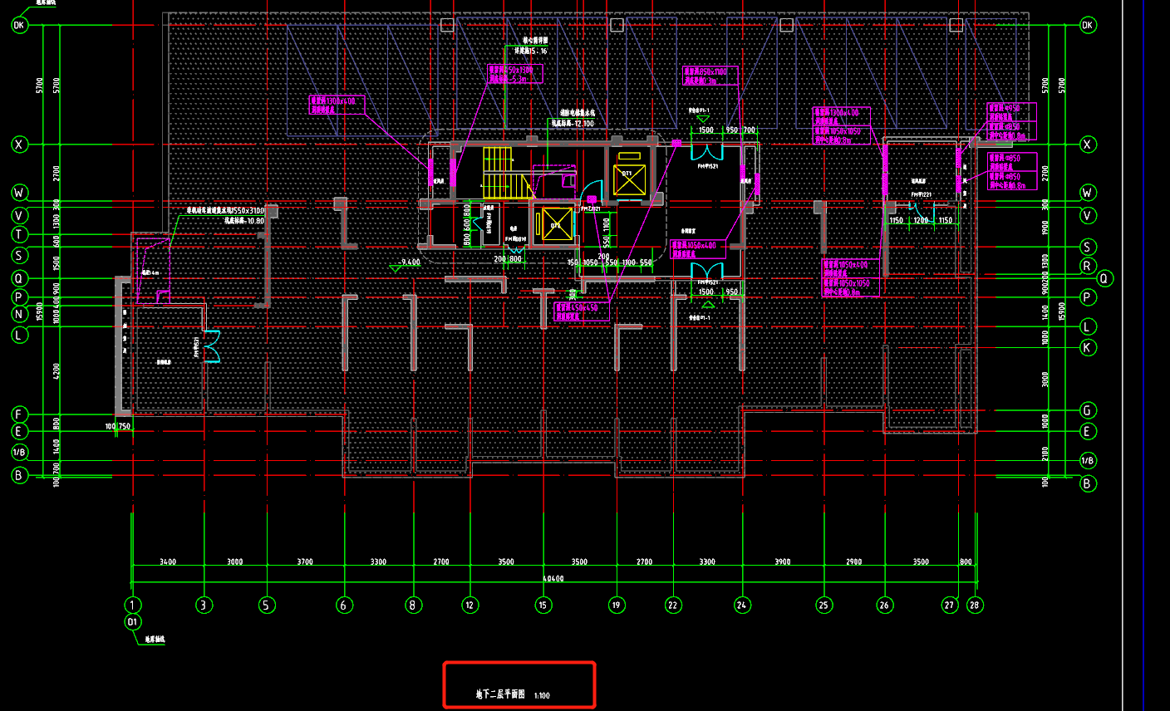Select grid axis bubble 22
The width and height of the screenshot is (1170, 711).
point(673,605)
